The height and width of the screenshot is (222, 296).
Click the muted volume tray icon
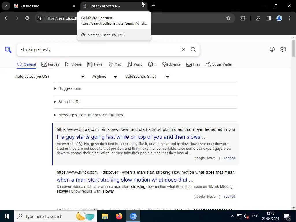coord(246,216)
